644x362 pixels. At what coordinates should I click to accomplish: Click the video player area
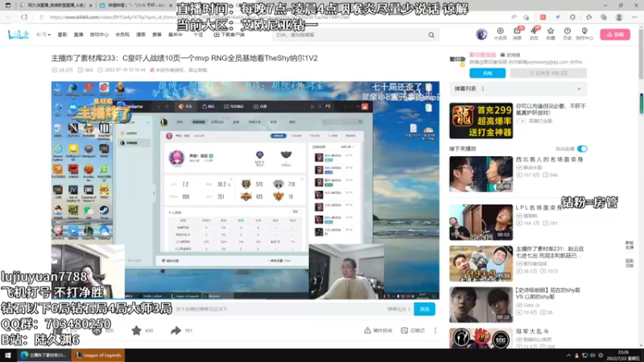(246, 190)
